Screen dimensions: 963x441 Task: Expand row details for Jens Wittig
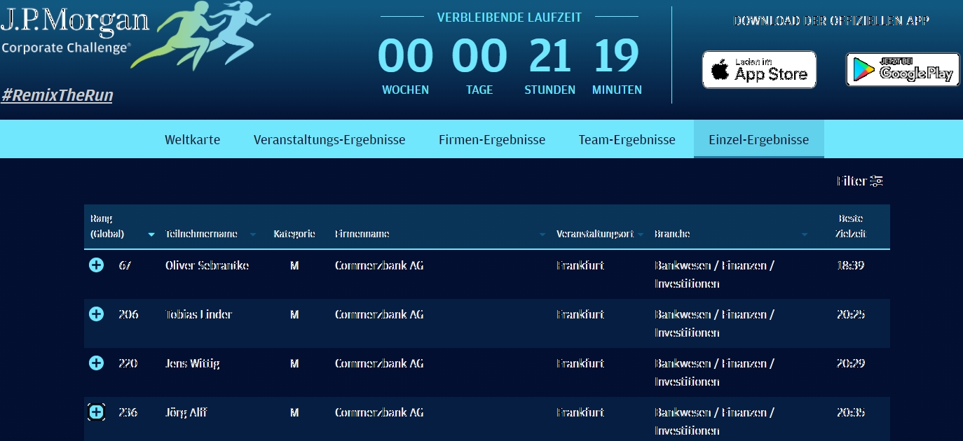click(x=97, y=363)
